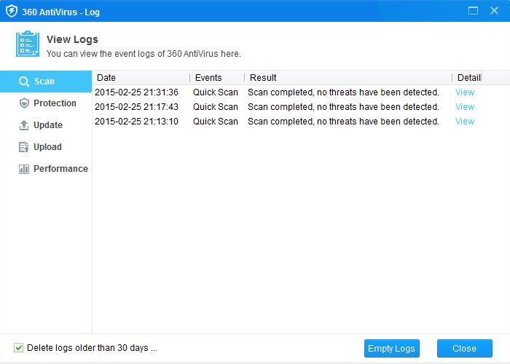This screenshot has width=510, height=364.
Task: Click Quick Scan in the 21:13:10 row
Action: [216, 122]
